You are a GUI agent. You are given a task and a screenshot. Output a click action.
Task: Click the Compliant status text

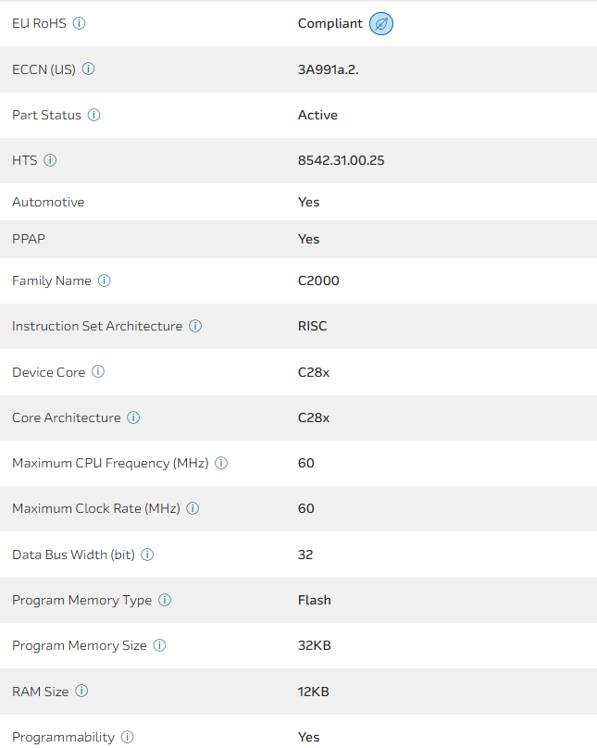(x=330, y=23)
